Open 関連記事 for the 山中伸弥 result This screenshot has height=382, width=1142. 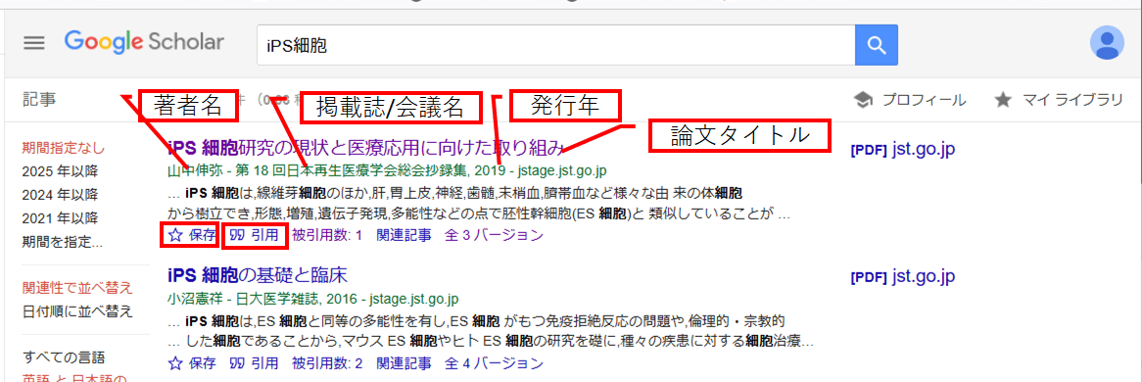coord(404,235)
